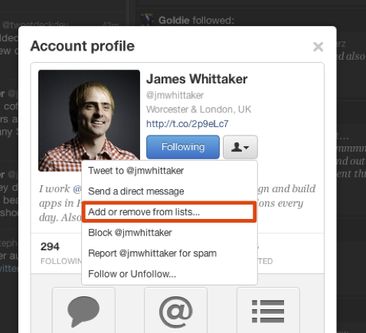366x333 pixels.
Task: Click the 294 following count
Action: 50,246
